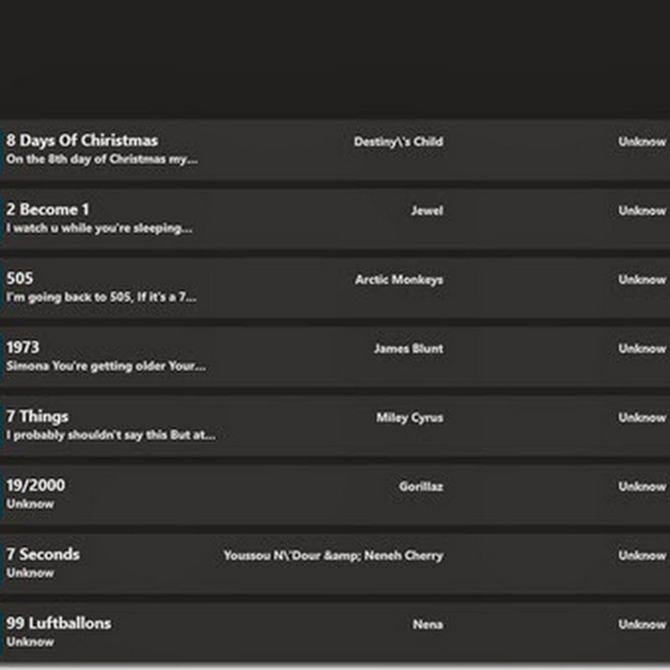The width and height of the screenshot is (670, 670).
Task: Click lyrics 'Simona You're getting older Your...'
Action: (106, 366)
